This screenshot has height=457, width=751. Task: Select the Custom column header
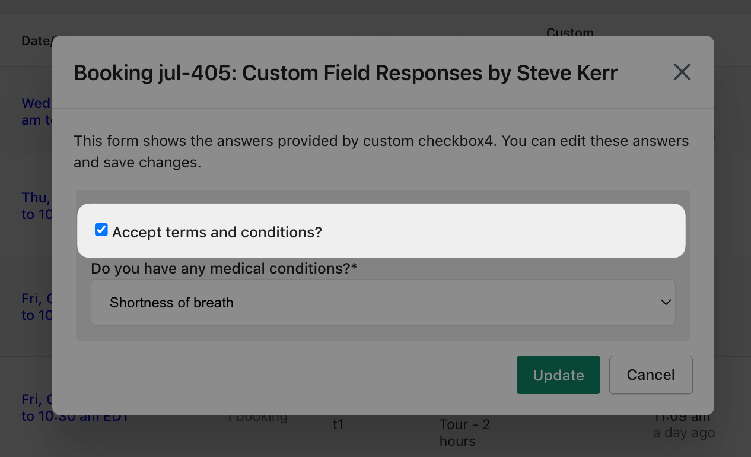(x=569, y=32)
